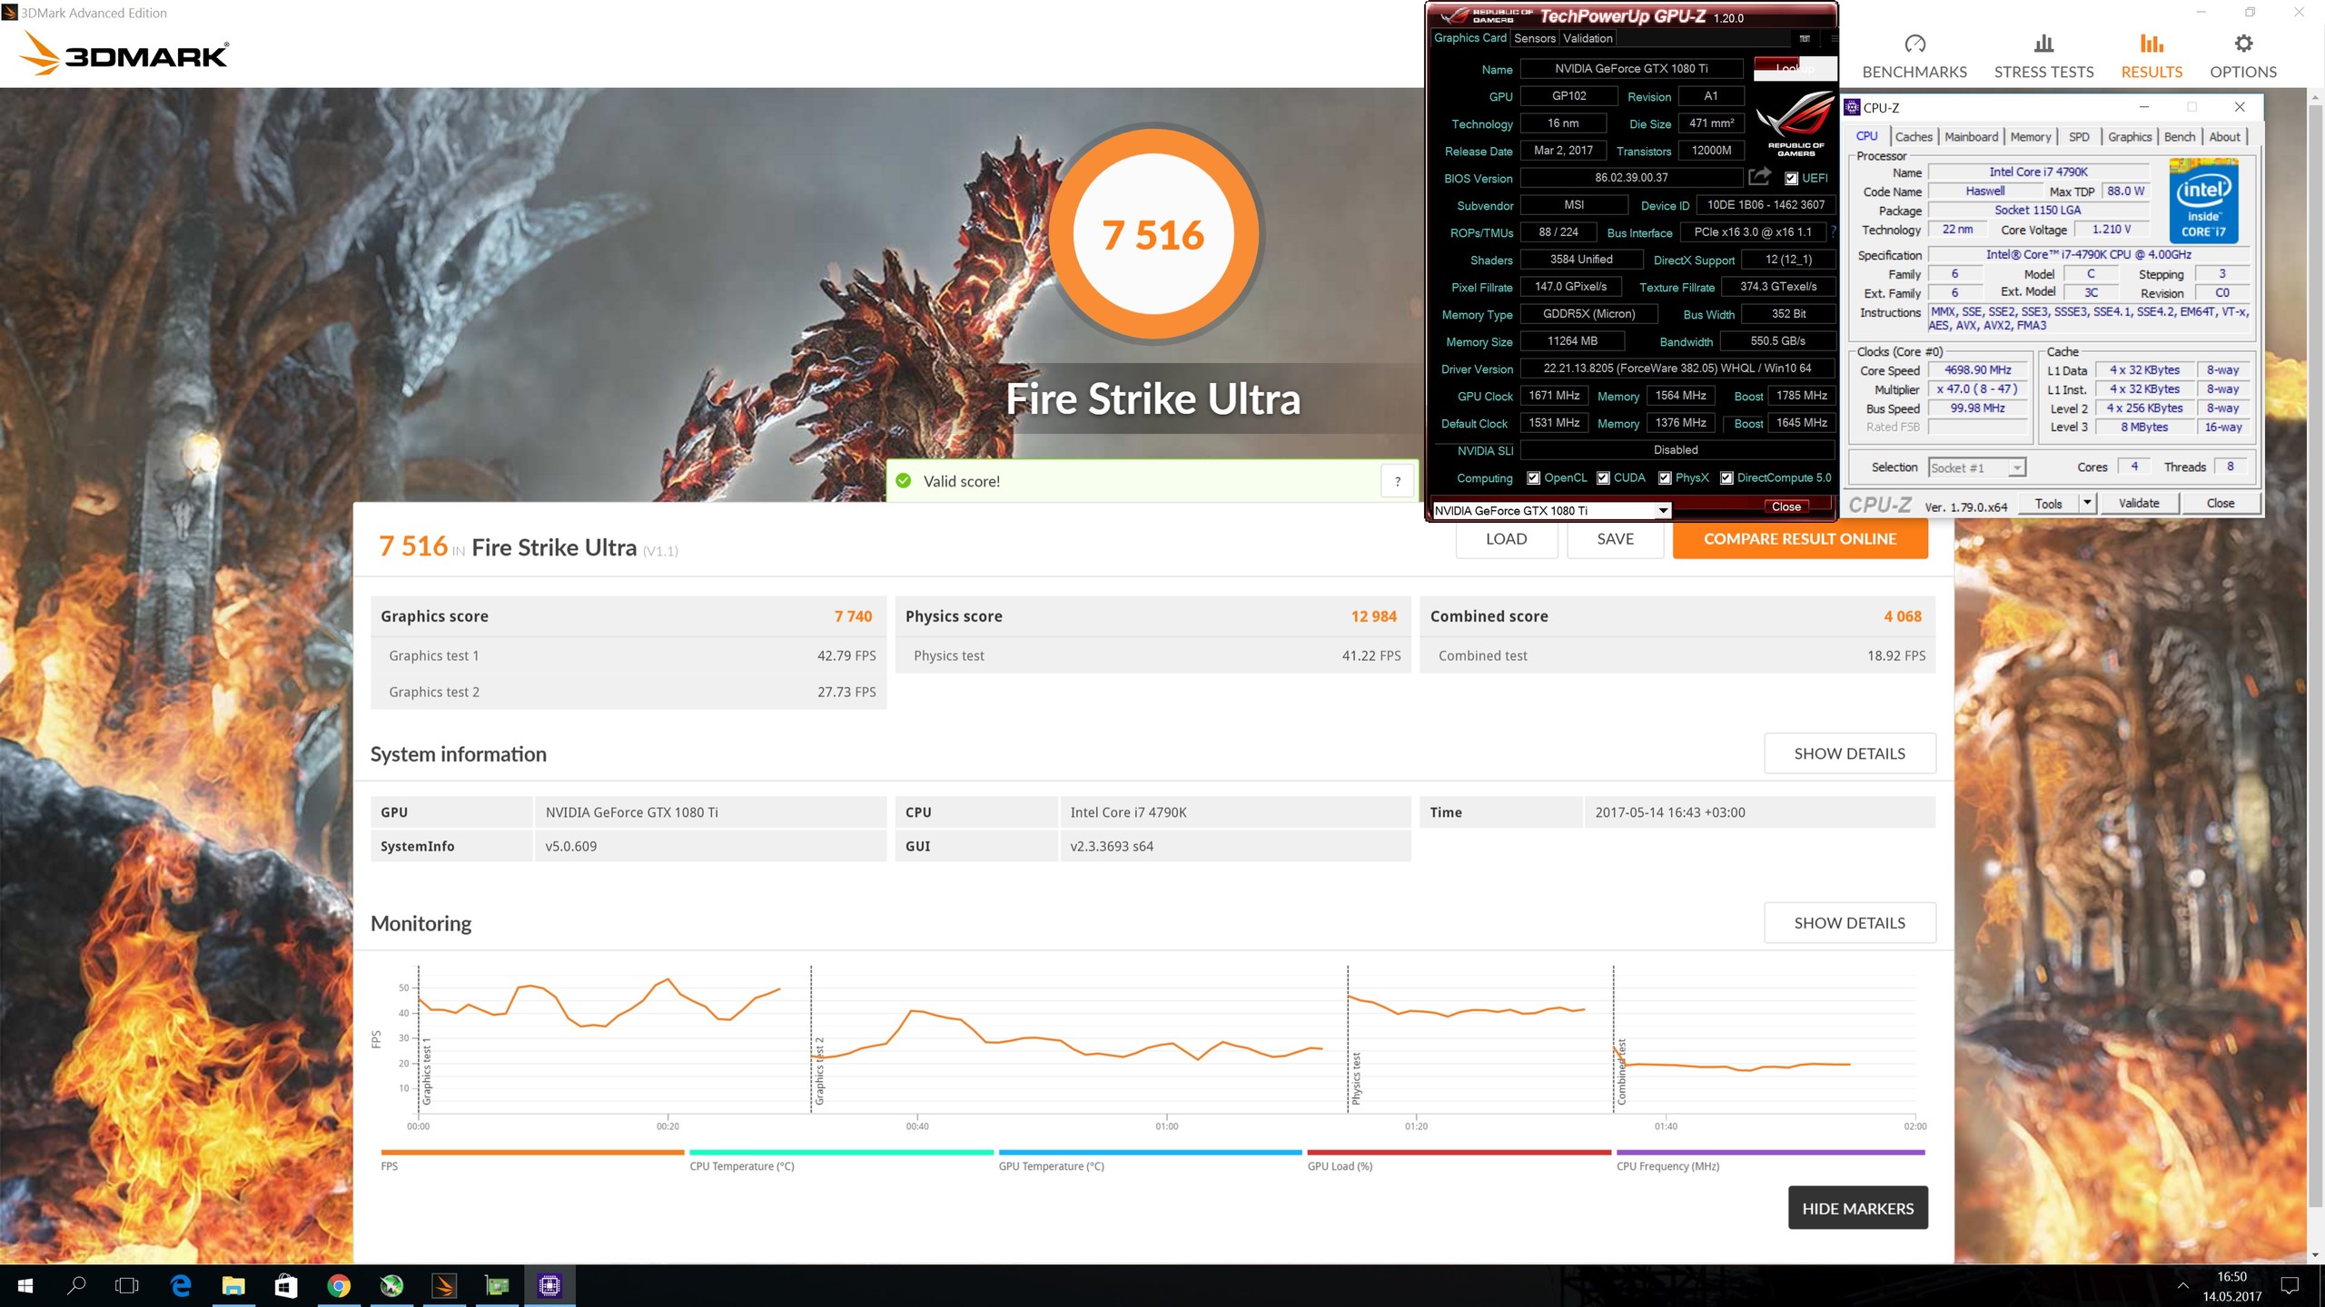Switch to Sensors tab in GPU-Z
Image resolution: width=2325 pixels, height=1307 pixels.
point(1535,38)
